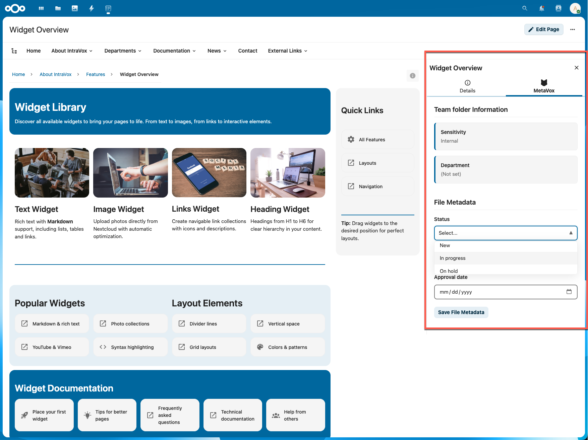
Task: Click Save File Metadata button
Action: pos(461,312)
